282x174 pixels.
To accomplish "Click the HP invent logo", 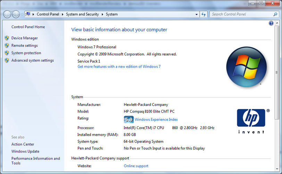I will [x=251, y=121].
